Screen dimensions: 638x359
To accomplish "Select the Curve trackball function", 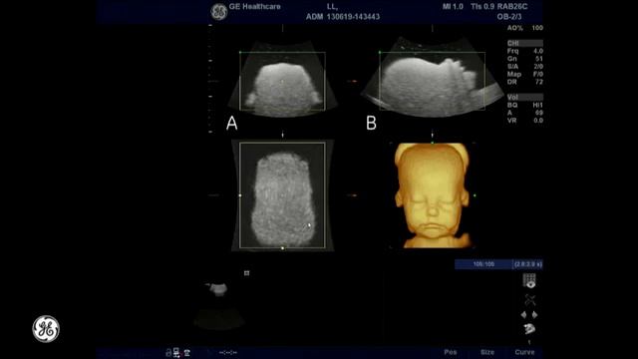I will click(524, 352).
